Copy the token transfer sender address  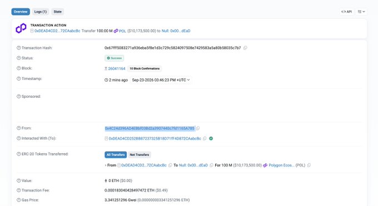pyautogui.click(x=170, y=165)
